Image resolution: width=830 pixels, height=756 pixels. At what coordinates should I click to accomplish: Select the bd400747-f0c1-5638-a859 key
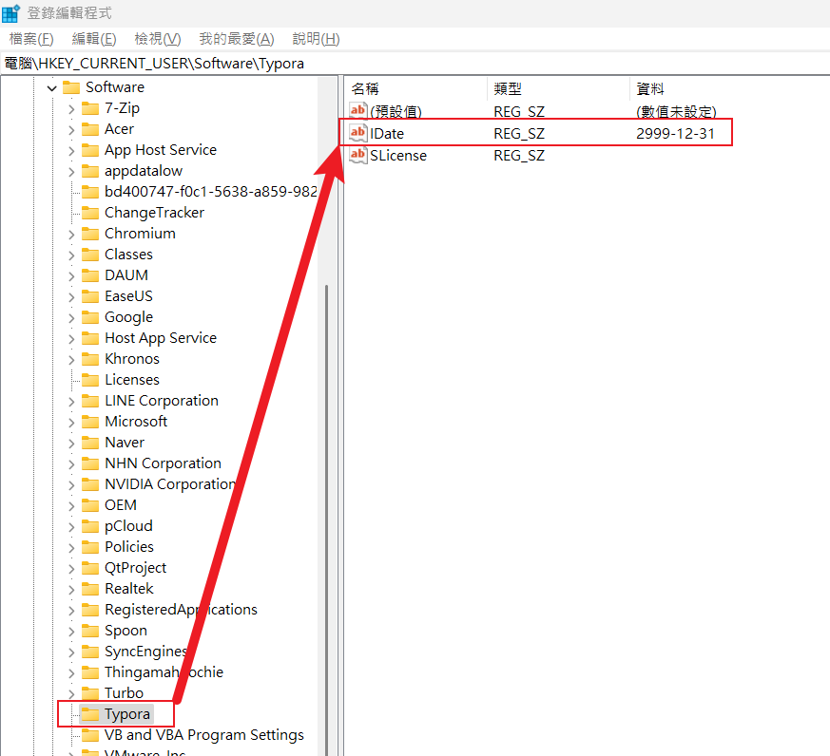tap(211, 192)
